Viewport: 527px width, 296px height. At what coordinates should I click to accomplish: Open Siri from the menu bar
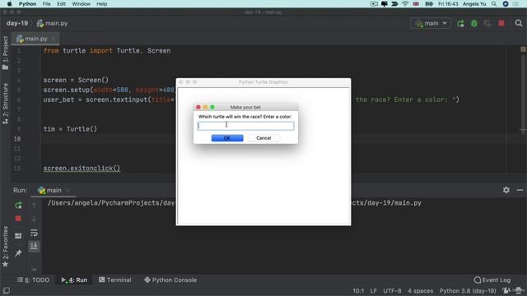tap(506, 4)
